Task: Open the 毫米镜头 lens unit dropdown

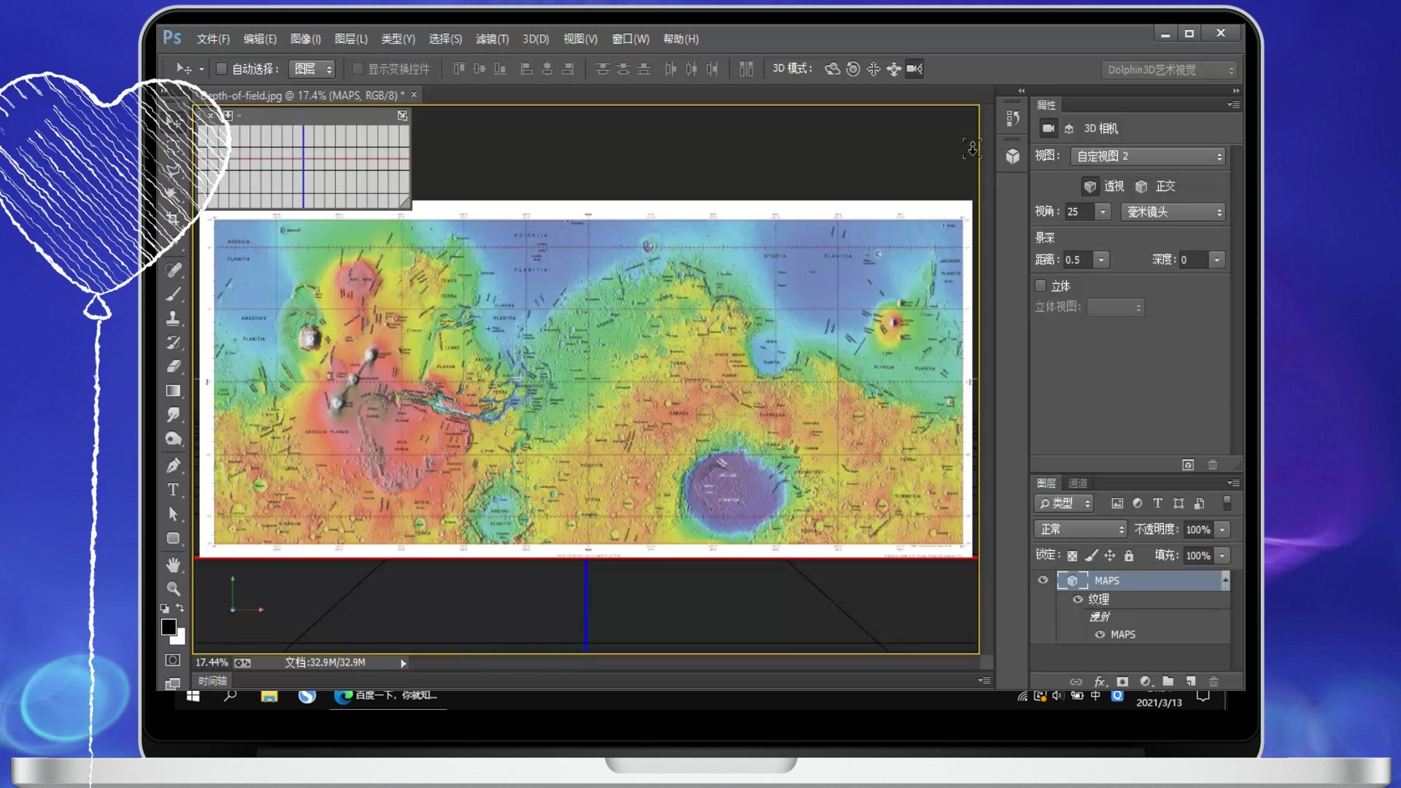Action: point(1173,212)
